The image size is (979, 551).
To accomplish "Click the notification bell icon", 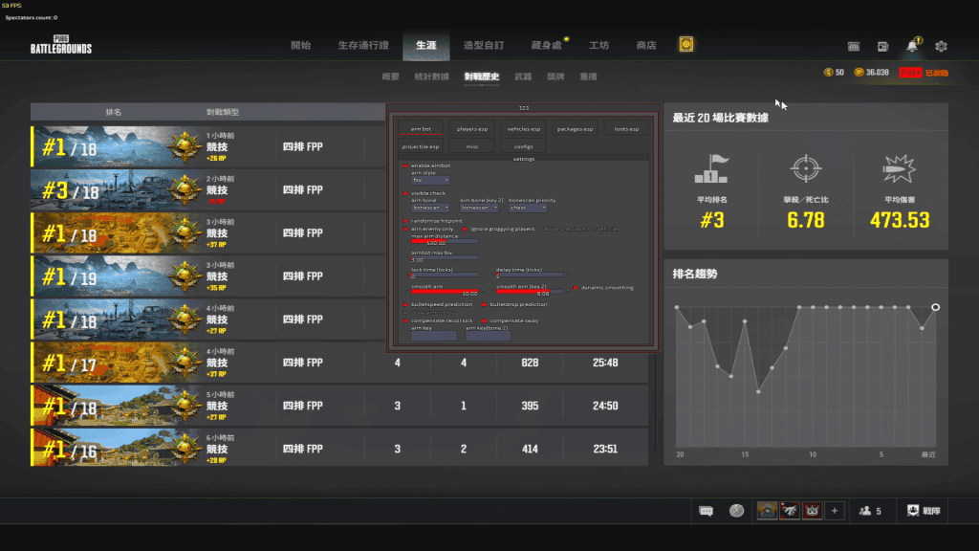I will [x=912, y=46].
